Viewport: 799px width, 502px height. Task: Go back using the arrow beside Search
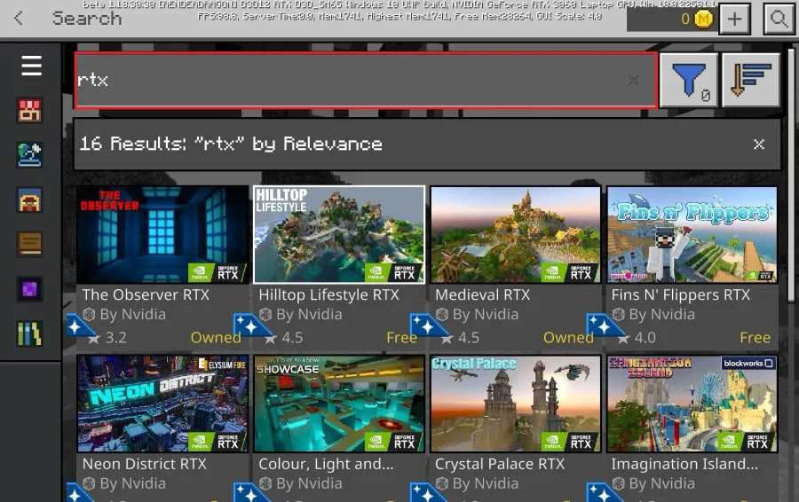click(19, 19)
